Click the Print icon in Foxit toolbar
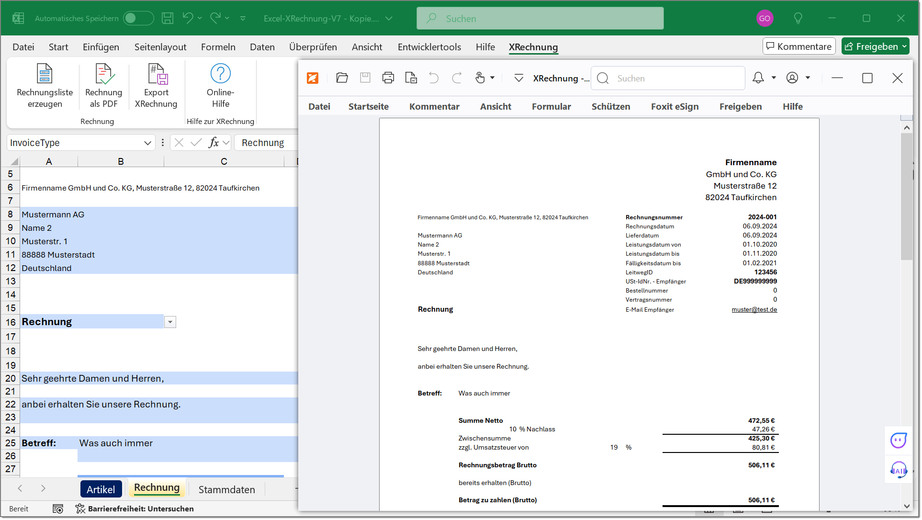Screen dimensions: 922x520 pos(388,78)
